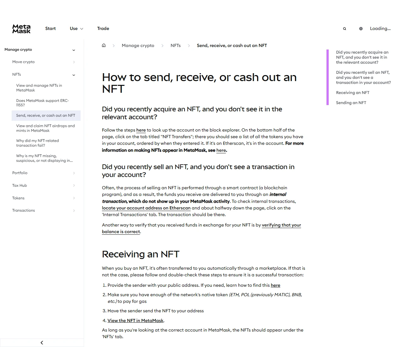The image size is (403, 347).
Task: Go to home via breadcrumb house icon
Action: pos(104,45)
